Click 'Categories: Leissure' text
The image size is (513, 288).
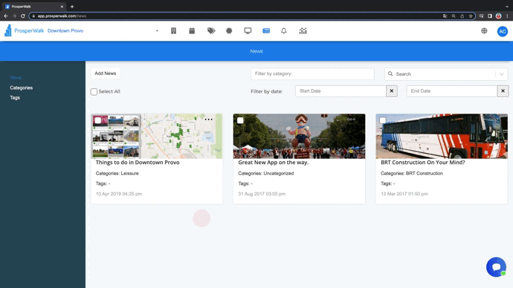point(117,174)
